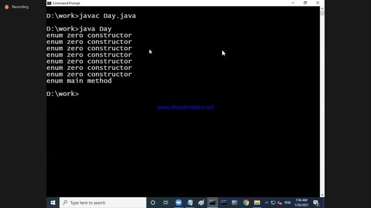Viewport: 371px width, 208px height.
Task: Open the Windows Start menu
Action: 53,203
